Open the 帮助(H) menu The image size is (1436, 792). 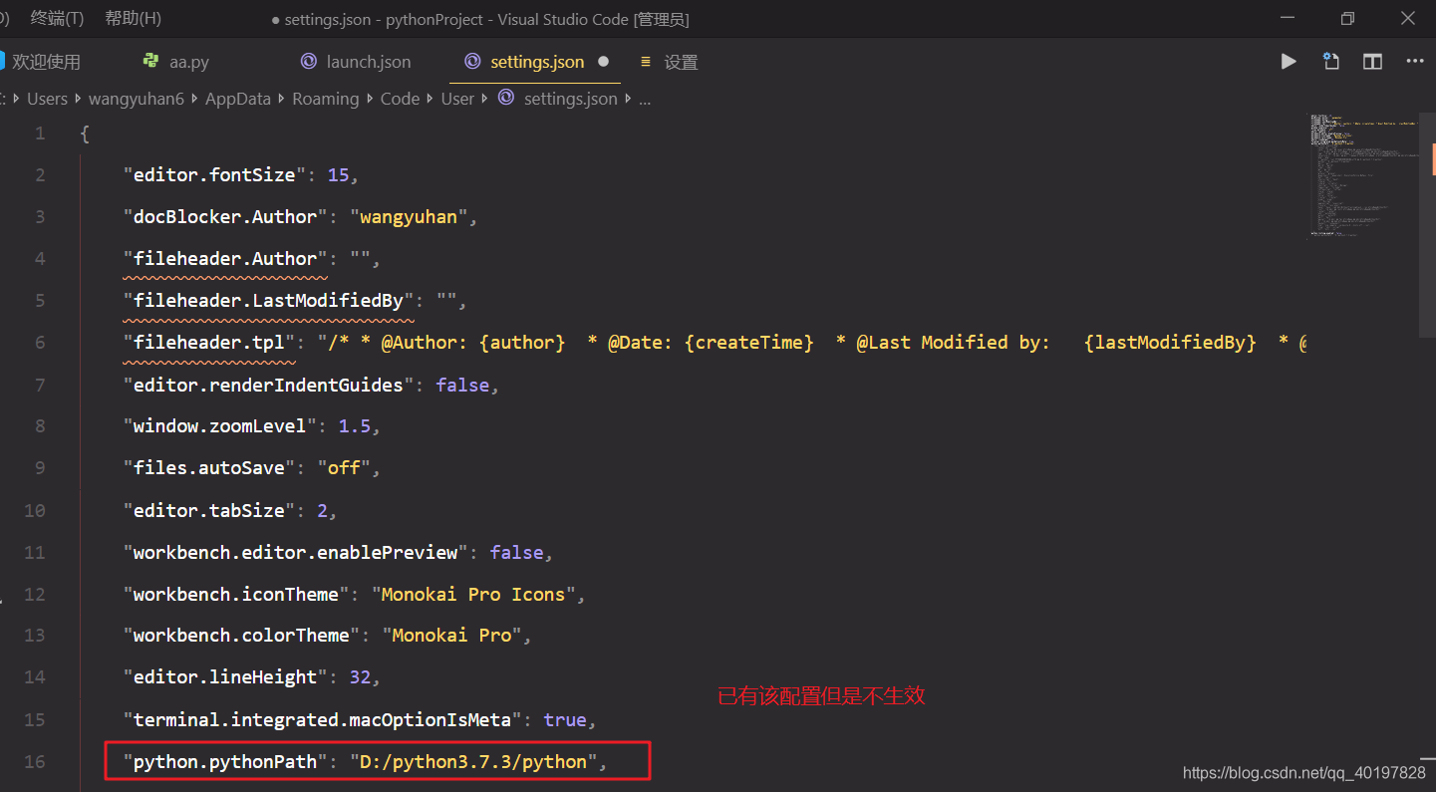click(x=133, y=19)
